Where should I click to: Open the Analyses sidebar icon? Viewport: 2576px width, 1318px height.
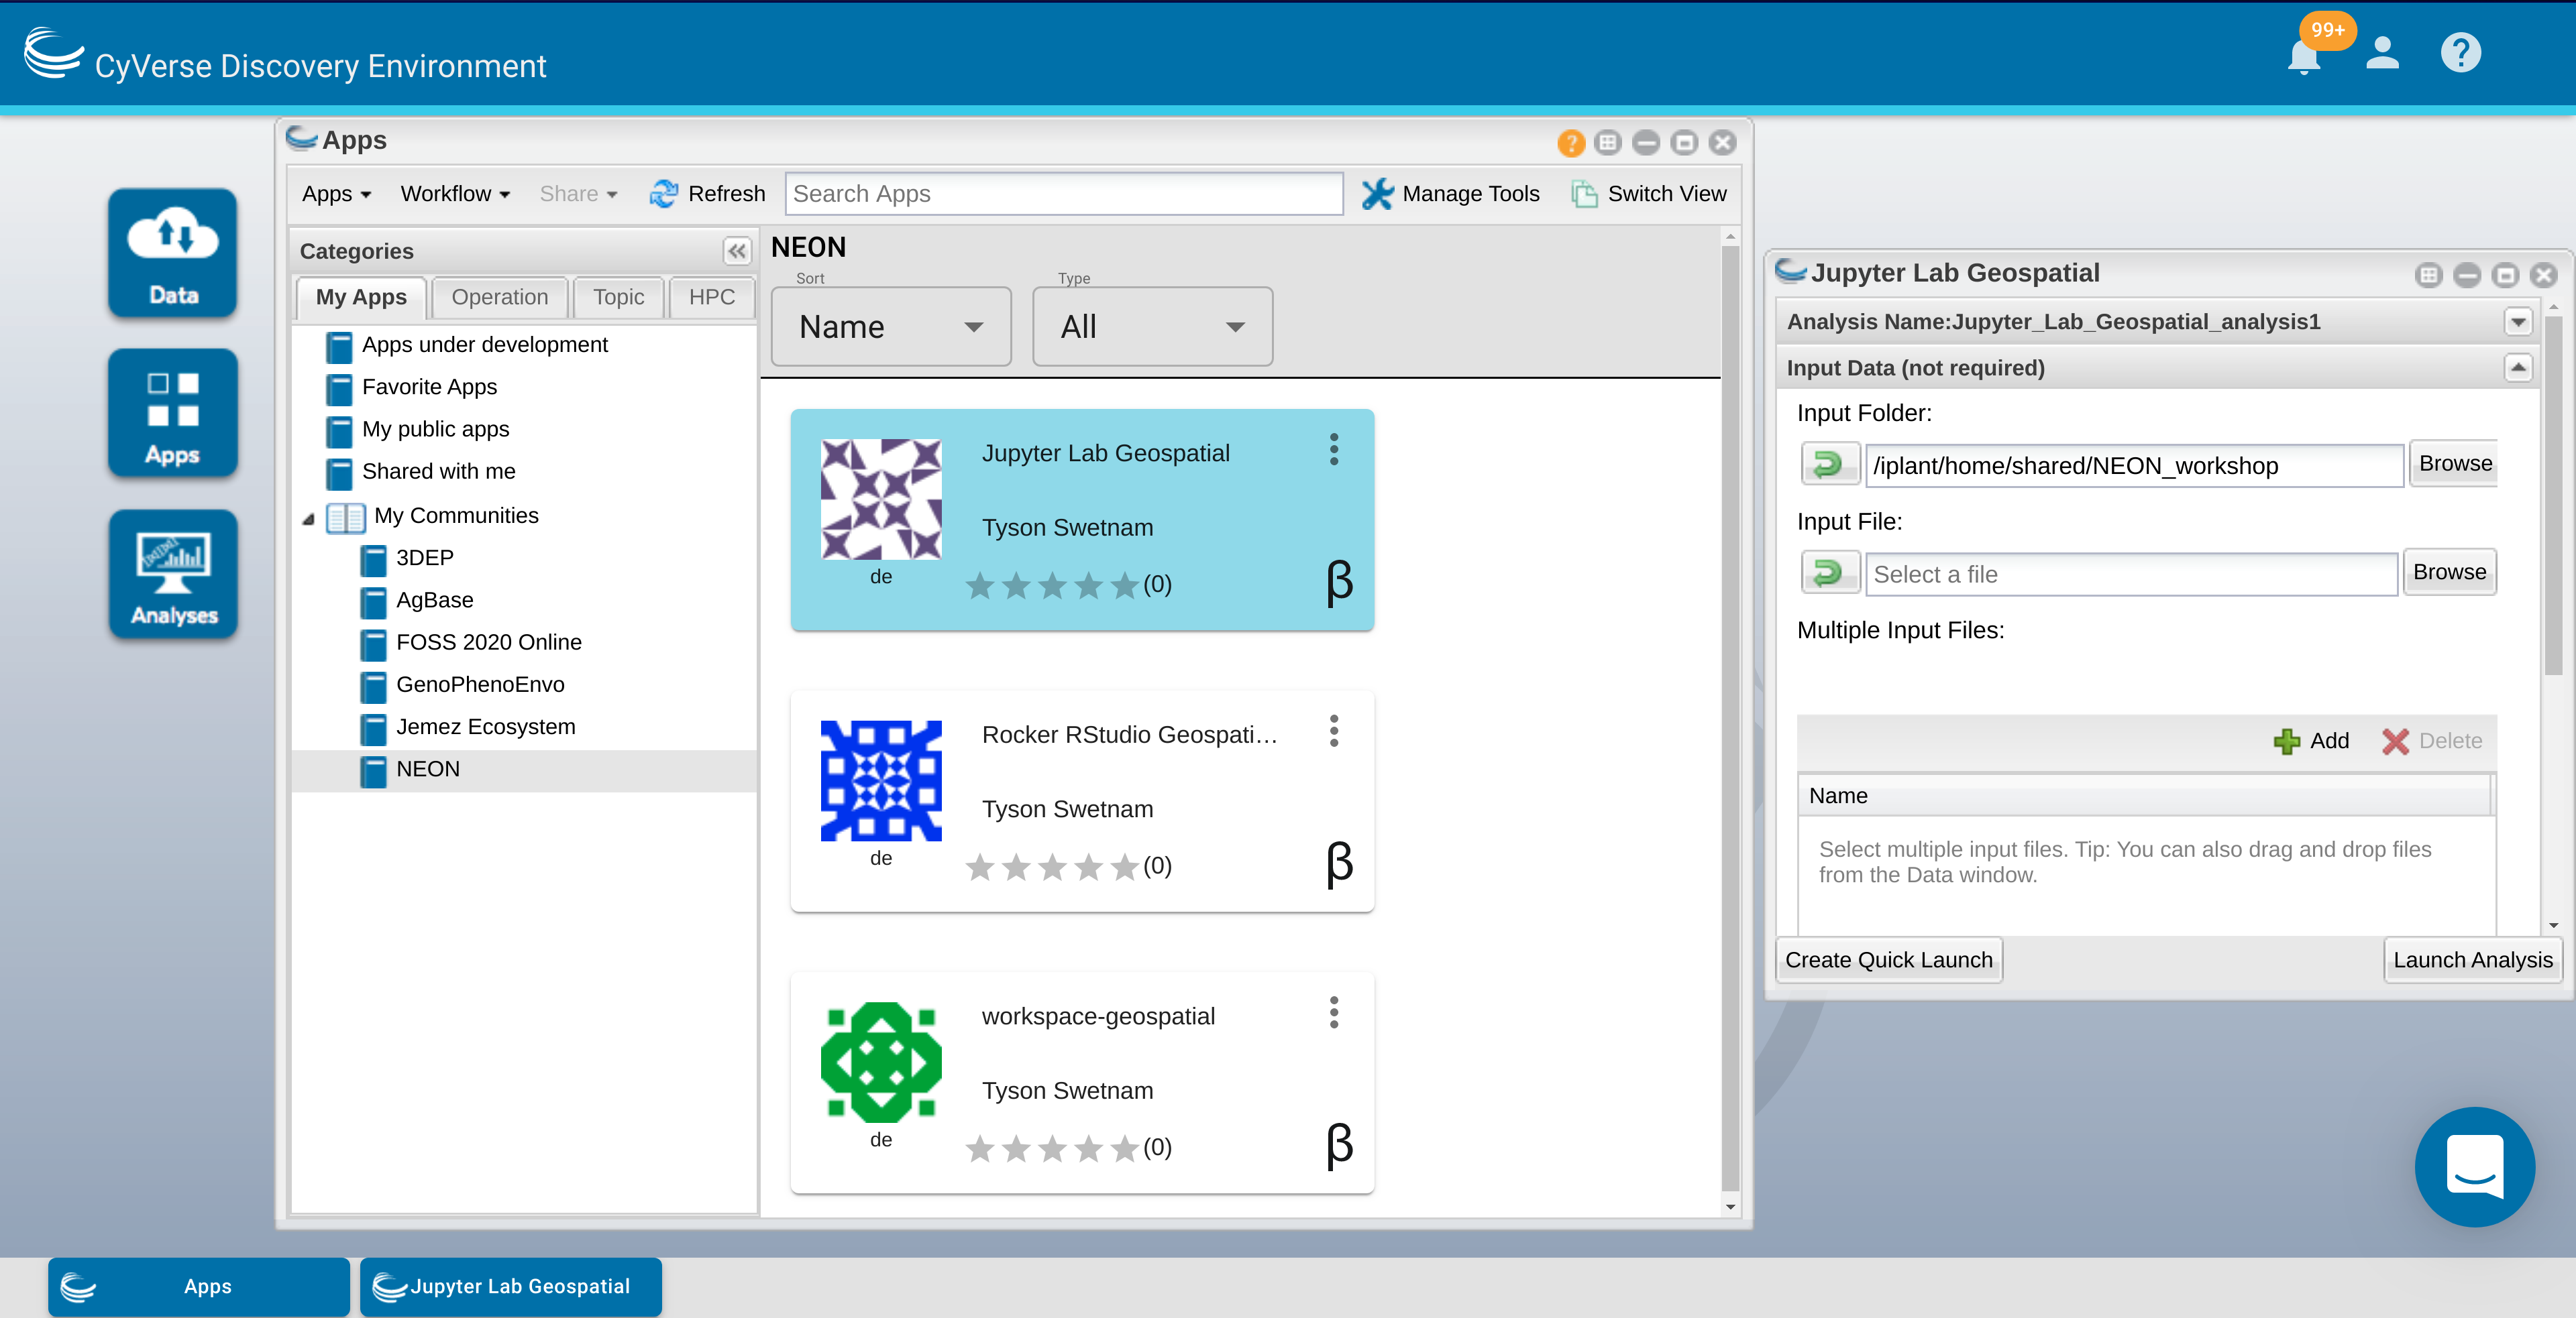(x=172, y=575)
